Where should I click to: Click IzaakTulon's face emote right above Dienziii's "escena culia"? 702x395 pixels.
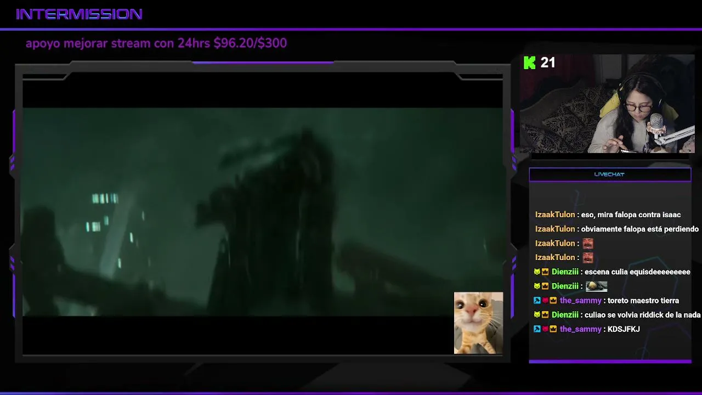[x=587, y=258]
